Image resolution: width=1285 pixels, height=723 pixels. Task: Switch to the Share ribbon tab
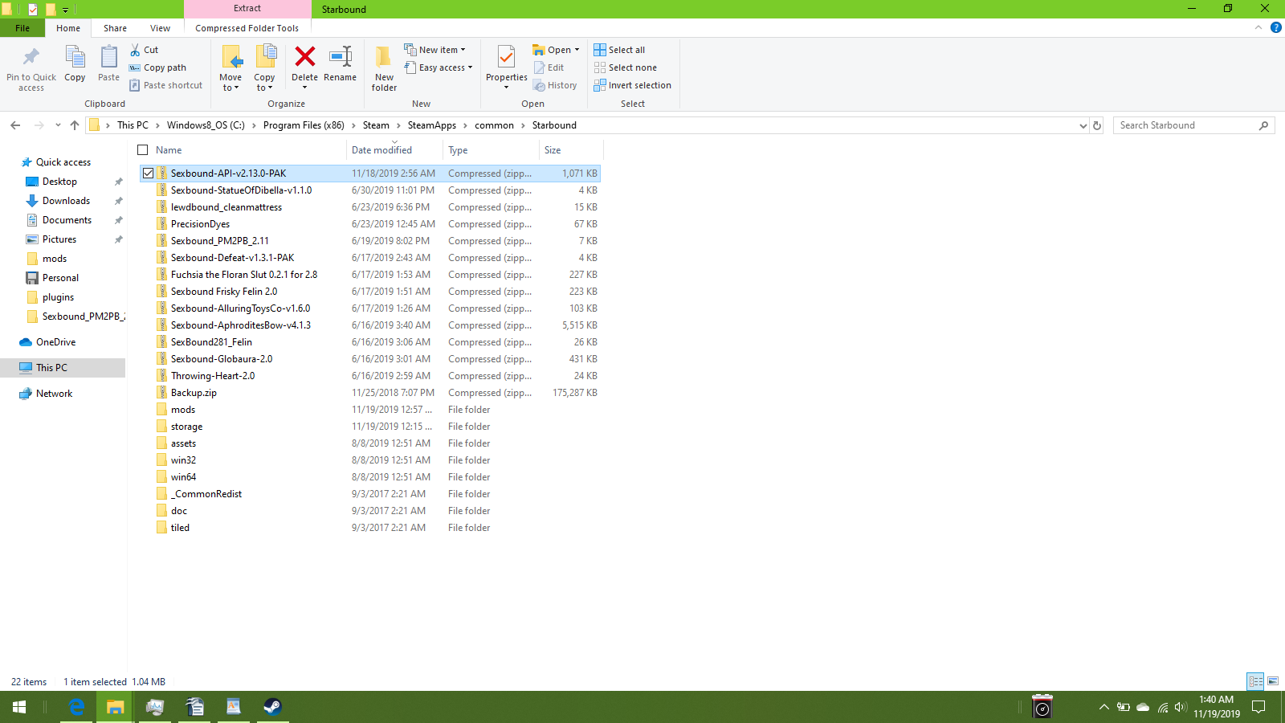tap(115, 28)
